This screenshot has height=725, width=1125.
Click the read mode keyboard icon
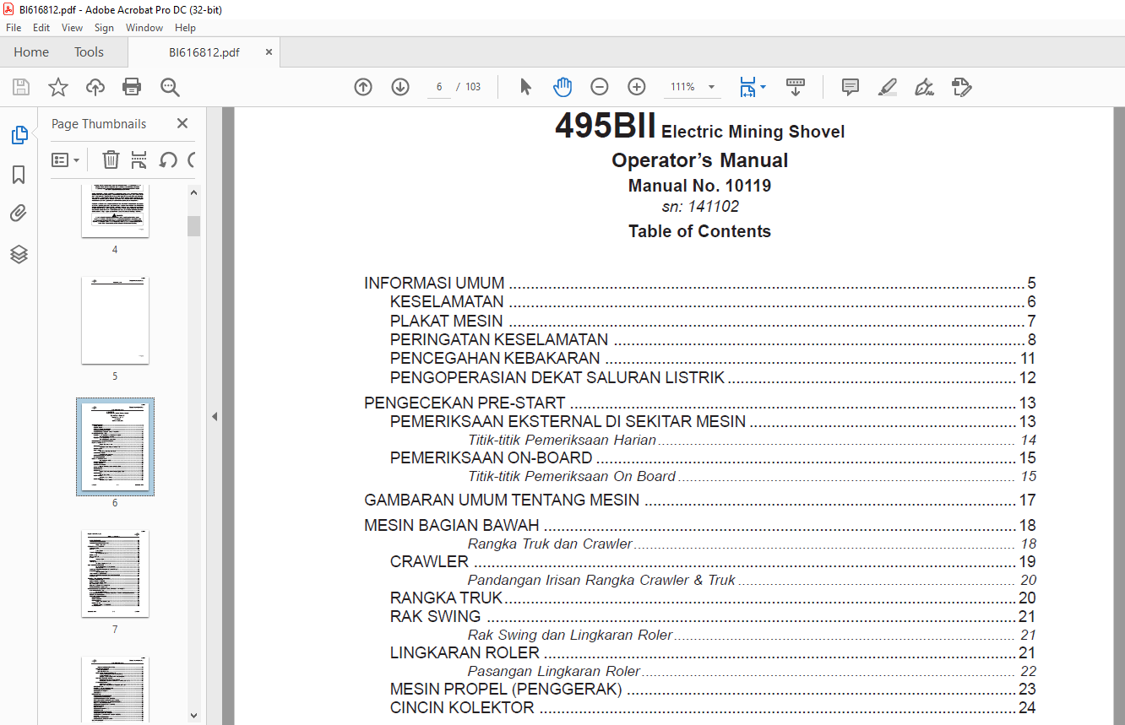pos(796,87)
